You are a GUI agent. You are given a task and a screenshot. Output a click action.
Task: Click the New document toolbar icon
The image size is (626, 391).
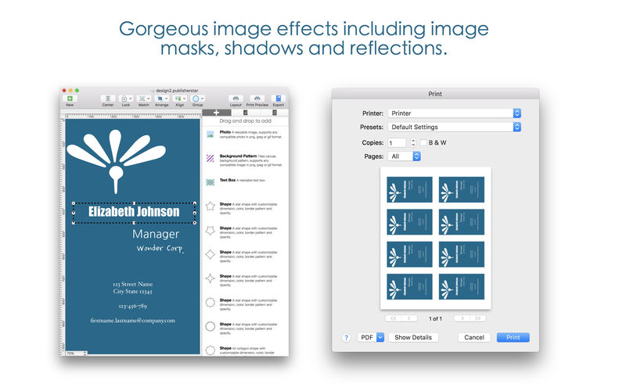point(70,99)
